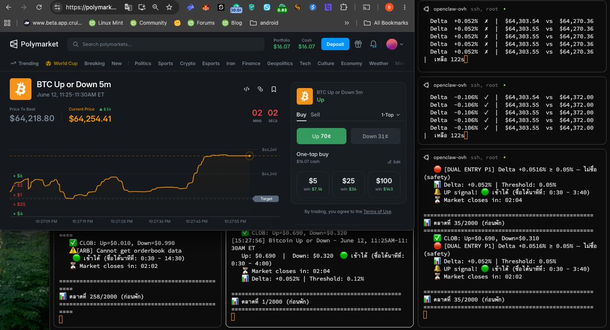Expand the Polymarket account avatar menu
This screenshot has width=610, height=330.
[x=395, y=44]
